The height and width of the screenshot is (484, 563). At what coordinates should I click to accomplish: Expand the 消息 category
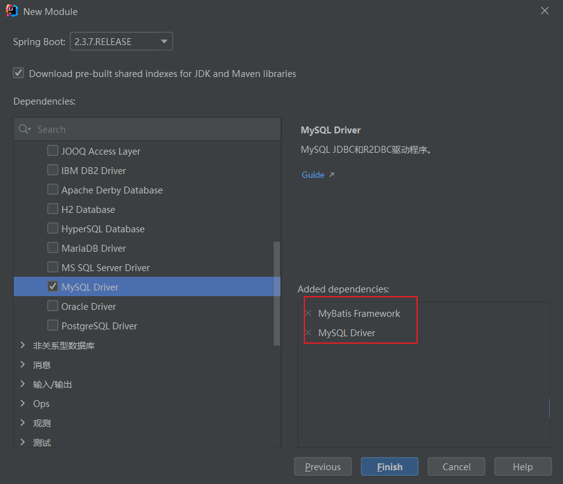click(x=23, y=364)
